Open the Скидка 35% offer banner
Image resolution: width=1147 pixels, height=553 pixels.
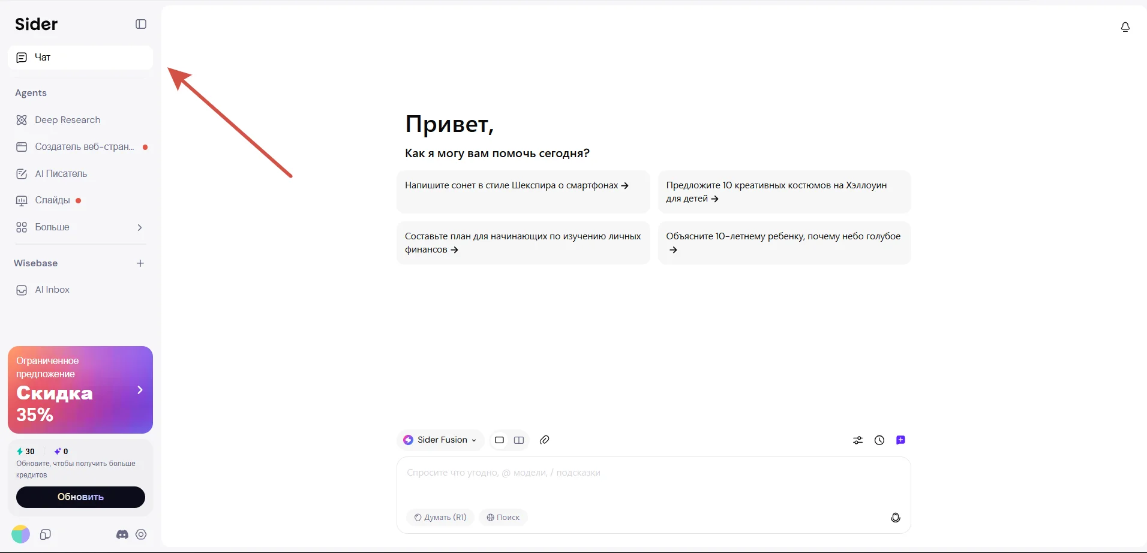(80, 390)
